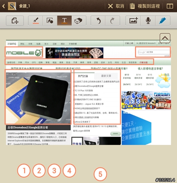This screenshot has width=177, height=183.
Task: Toggle the text T tool
Action: click(x=65, y=21)
